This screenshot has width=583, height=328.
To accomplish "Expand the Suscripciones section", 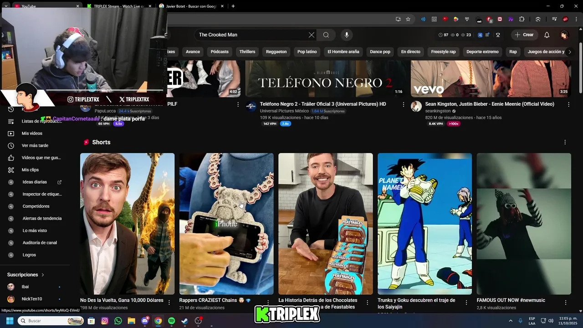I will [26, 275].
